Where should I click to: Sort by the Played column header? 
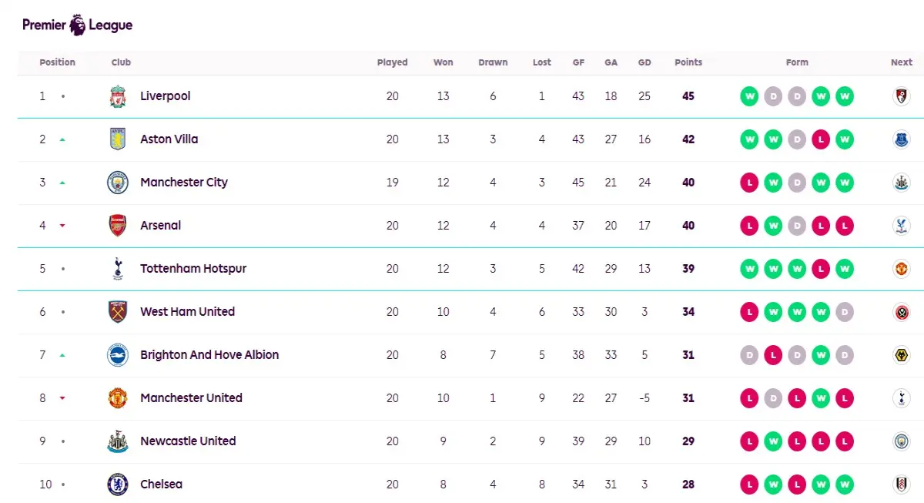click(393, 62)
